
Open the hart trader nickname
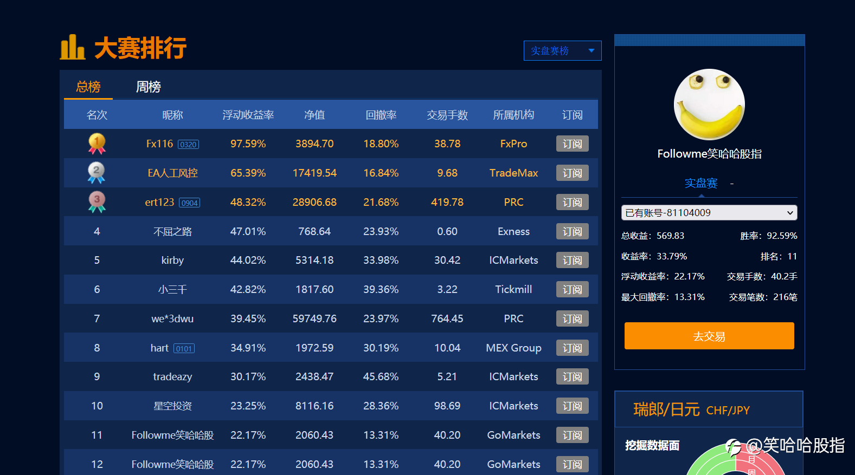pyautogui.click(x=159, y=348)
